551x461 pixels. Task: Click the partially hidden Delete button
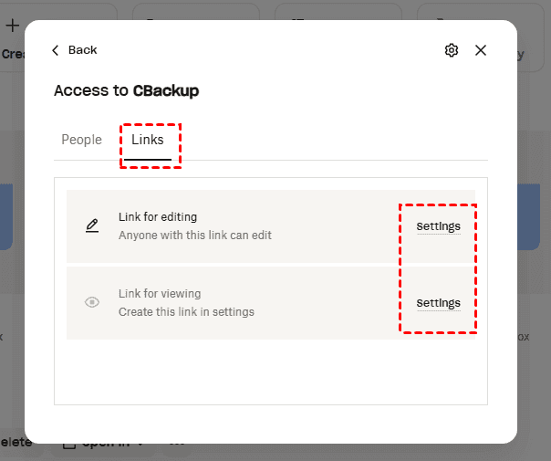tap(16, 443)
